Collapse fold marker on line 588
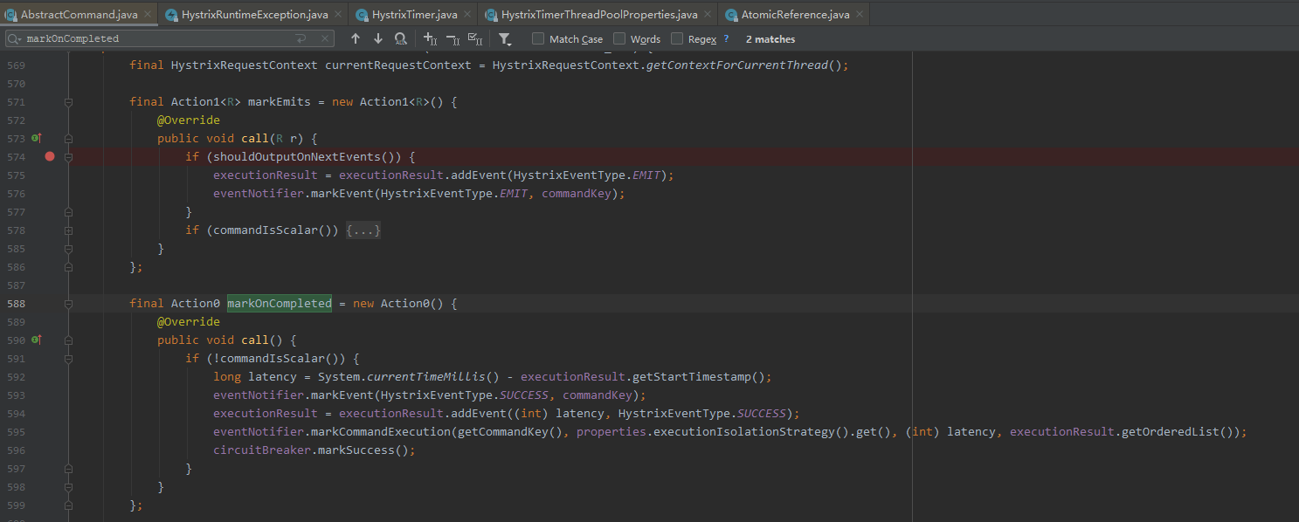The width and height of the screenshot is (1299, 522). [68, 304]
